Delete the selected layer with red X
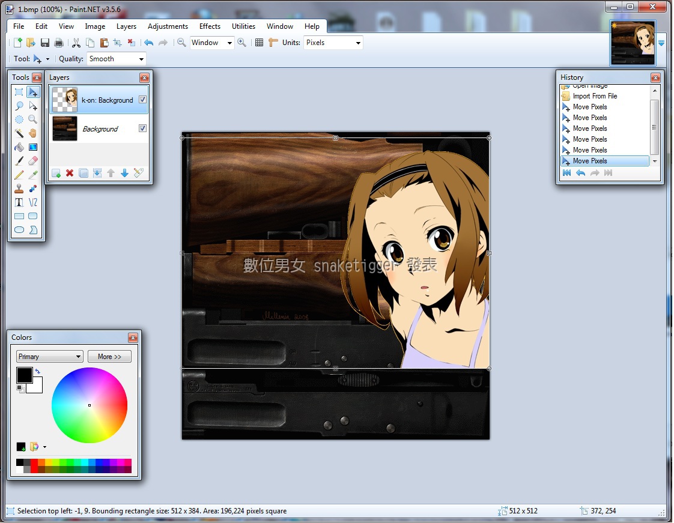 [70, 173]
